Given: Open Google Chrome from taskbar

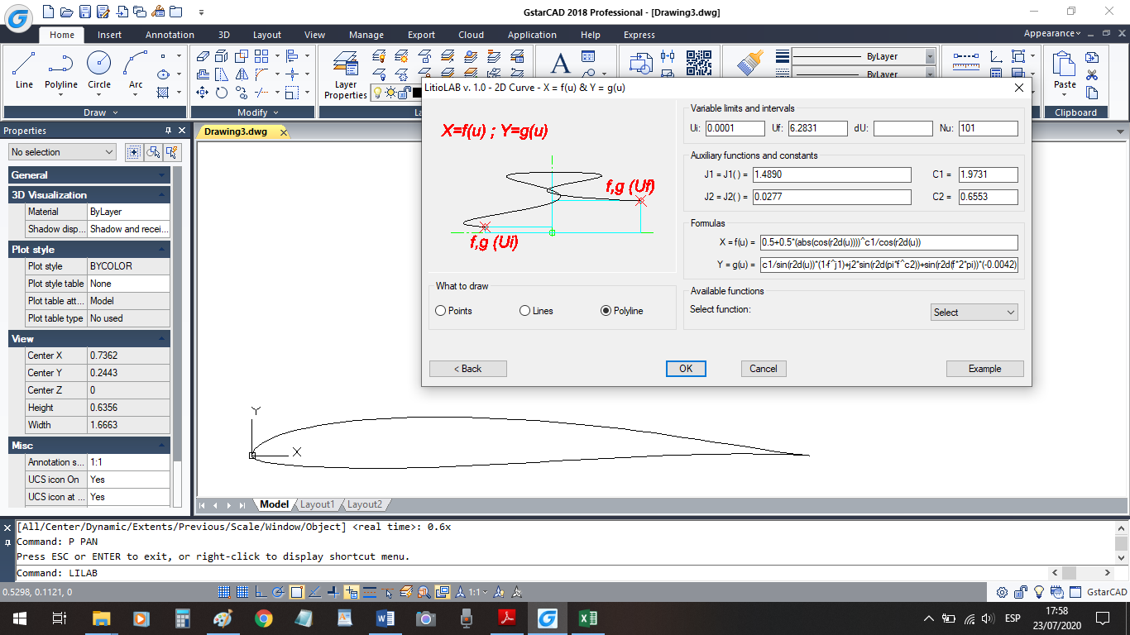Looking at the screenshot, I should tap(264, 618).
